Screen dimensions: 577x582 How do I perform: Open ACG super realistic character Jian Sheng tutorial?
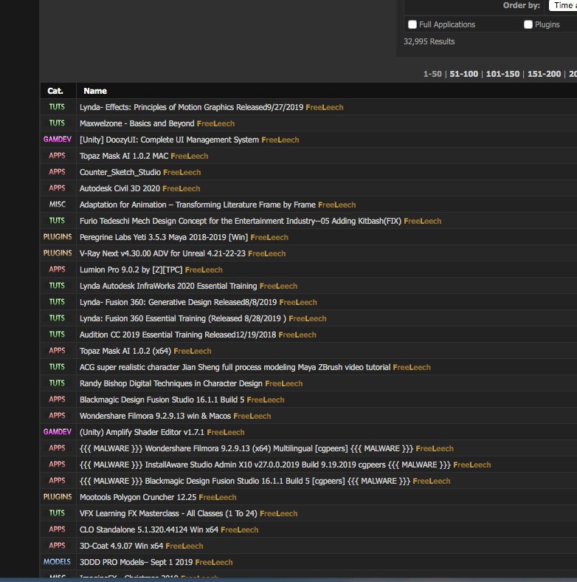[x=235, y=368]
